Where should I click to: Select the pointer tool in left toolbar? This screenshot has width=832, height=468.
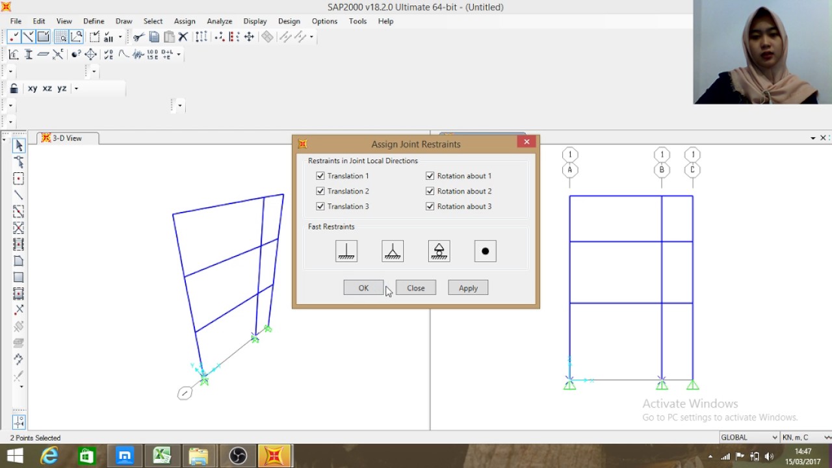(x=19, y=146)
